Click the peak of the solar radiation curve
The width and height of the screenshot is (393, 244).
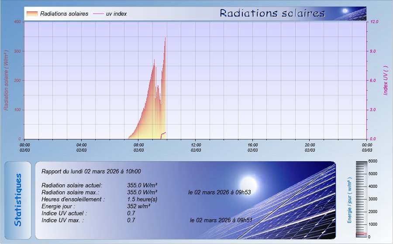point(165,38)
